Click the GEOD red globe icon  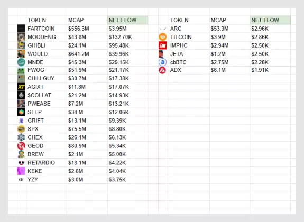21,145
